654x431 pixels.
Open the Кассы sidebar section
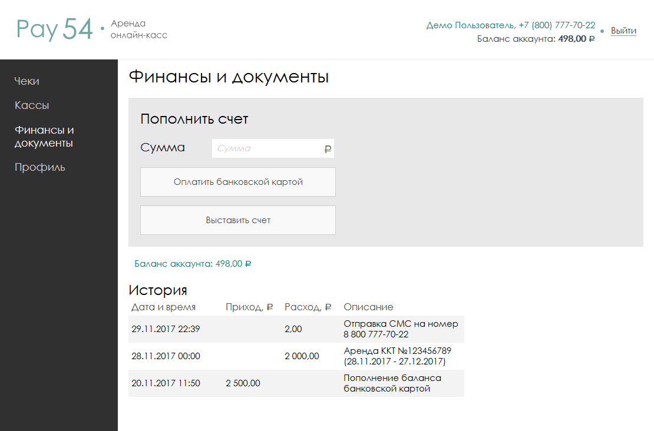pyautogui.click(x=32, y=105)
